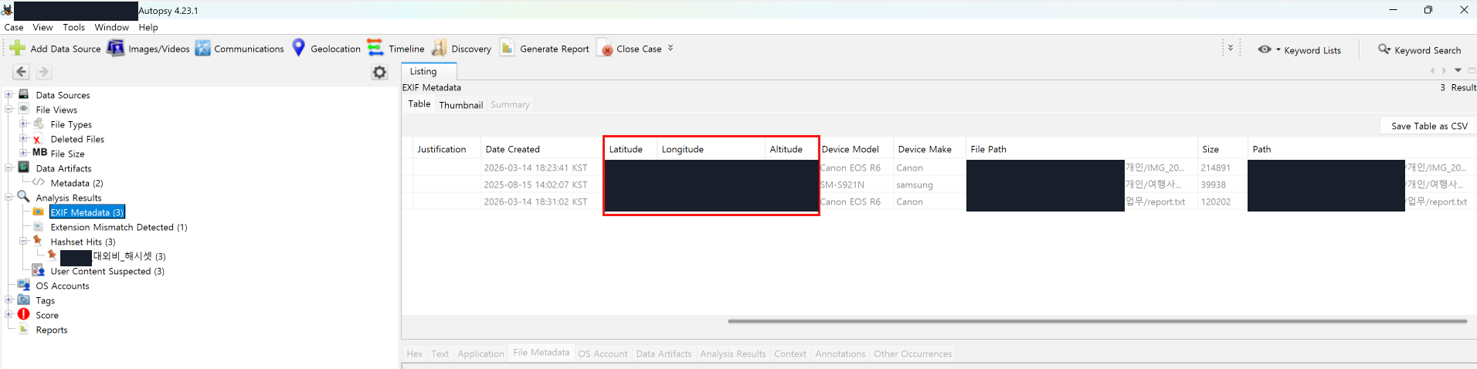
Task: Select the row with size 214891
Action: [x=939, y=168]
